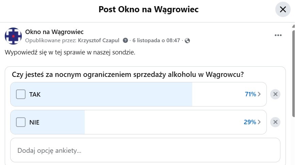The width and height of the screenshot is (295, 165).
Task: Click the Dodaj opcję ankiety input field
Action: [145, 150]
